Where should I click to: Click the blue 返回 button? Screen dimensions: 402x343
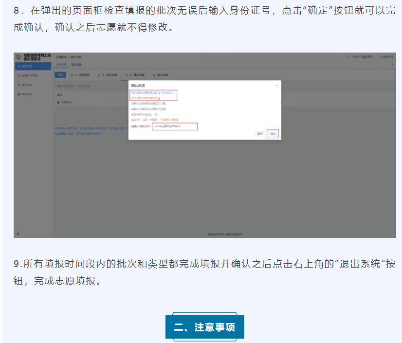pyautogui.click(x=60, y=75)
